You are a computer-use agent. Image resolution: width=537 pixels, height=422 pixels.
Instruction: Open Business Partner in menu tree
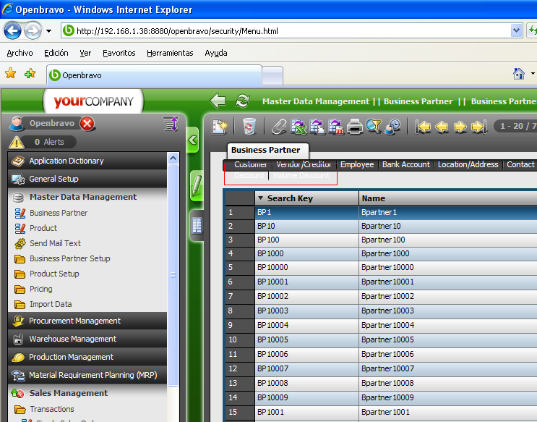pos(59,213)
